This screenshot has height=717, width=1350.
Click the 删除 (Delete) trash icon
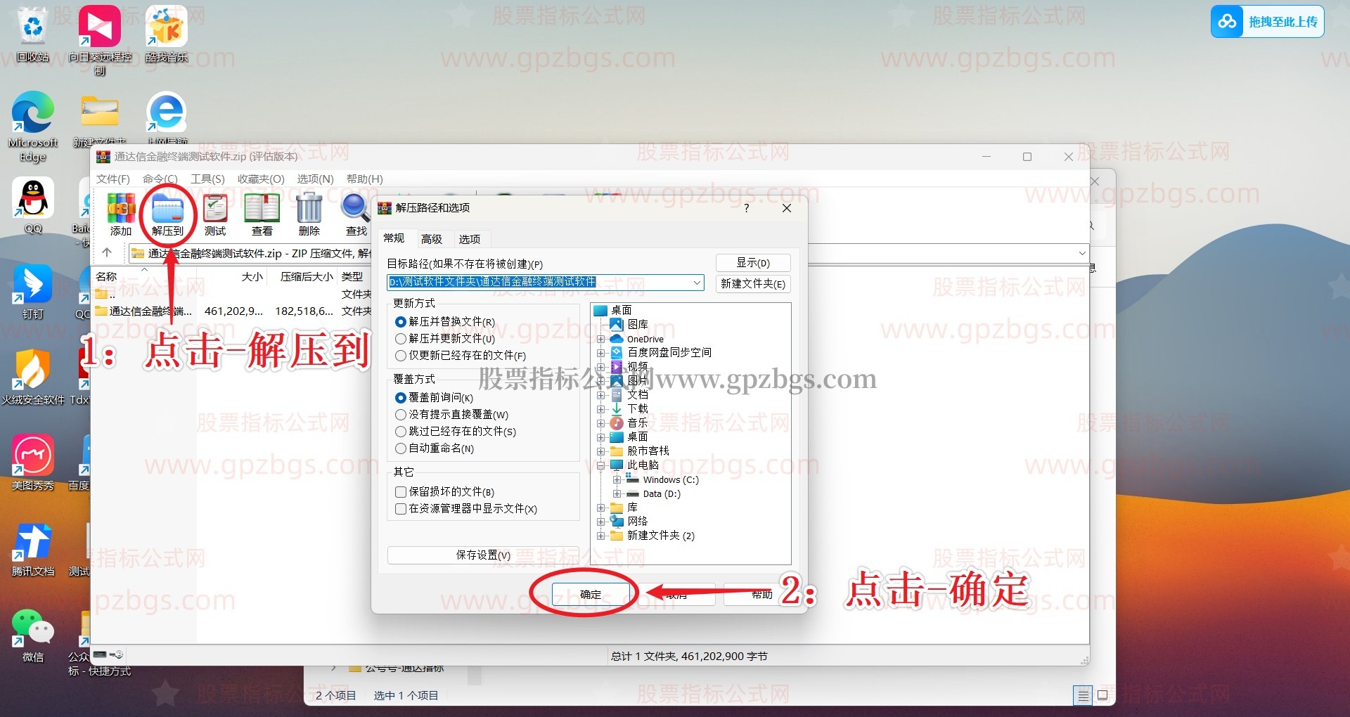point(309,215)
